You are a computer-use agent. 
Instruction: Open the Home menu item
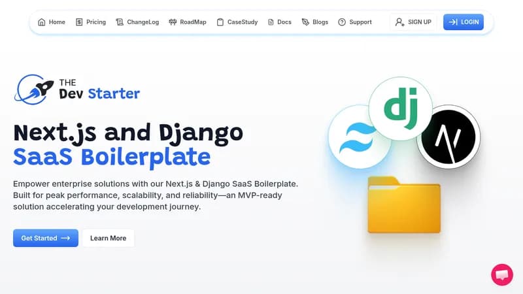(52, 22)
